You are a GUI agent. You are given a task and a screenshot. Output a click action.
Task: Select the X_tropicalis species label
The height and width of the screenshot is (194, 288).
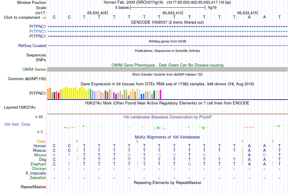[36, 173]
